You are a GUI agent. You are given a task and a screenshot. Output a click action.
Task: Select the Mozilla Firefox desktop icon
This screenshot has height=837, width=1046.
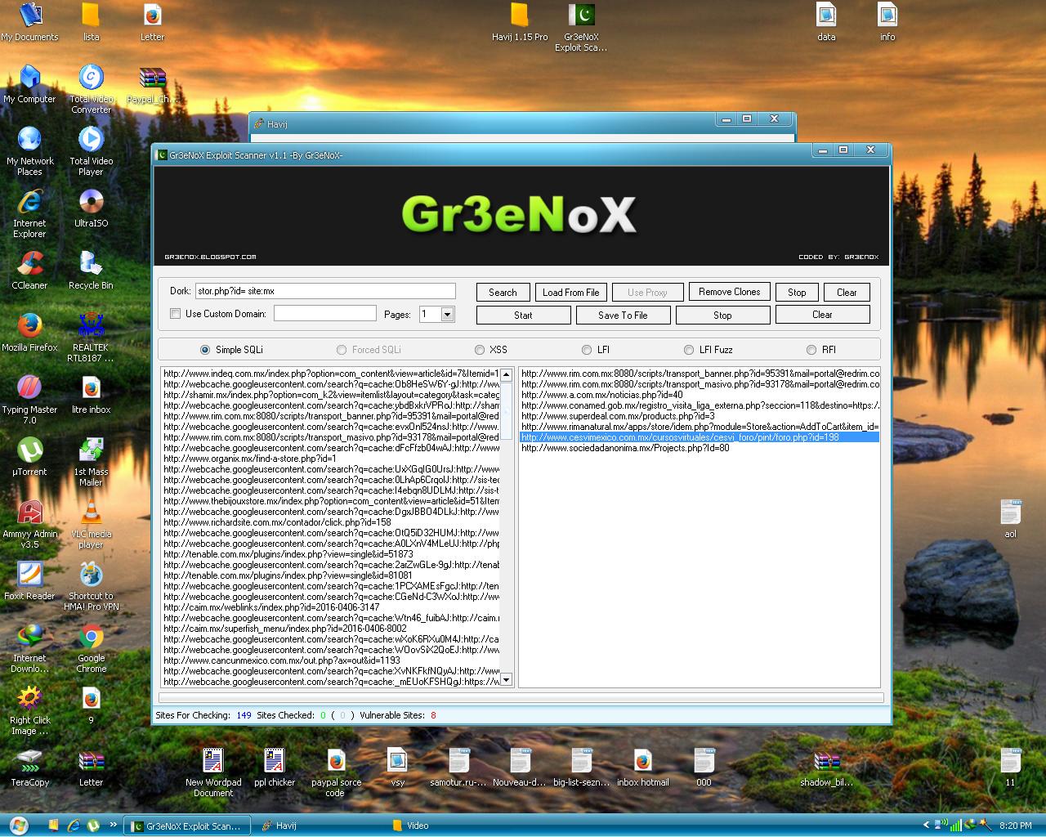[30, 333]
